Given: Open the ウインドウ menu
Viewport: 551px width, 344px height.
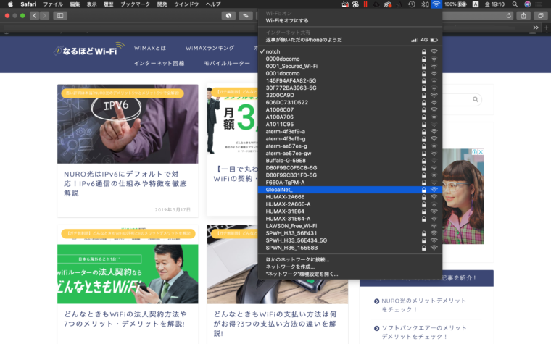Looking at the screenshot, I should pyautogui.click(x=186, y=4).
